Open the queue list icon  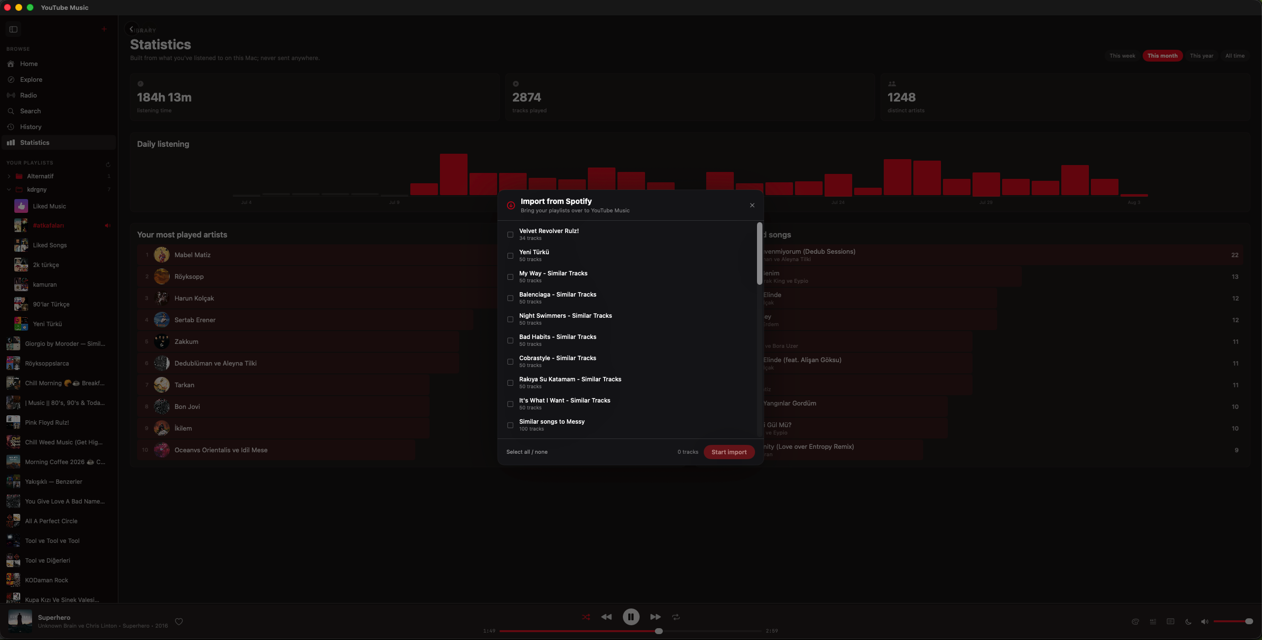coord(1171,622)
